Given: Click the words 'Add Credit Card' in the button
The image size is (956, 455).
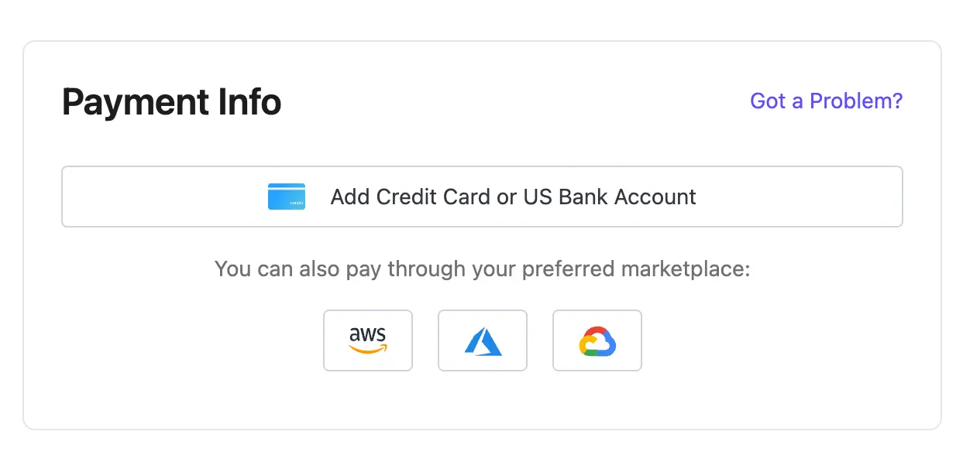Looking at the screenshot, I should tap(411, 197).
